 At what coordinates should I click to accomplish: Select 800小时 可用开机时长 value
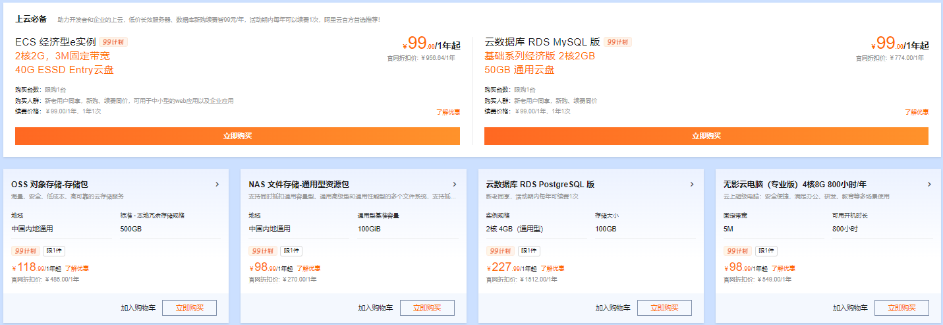tap(845, 229)
